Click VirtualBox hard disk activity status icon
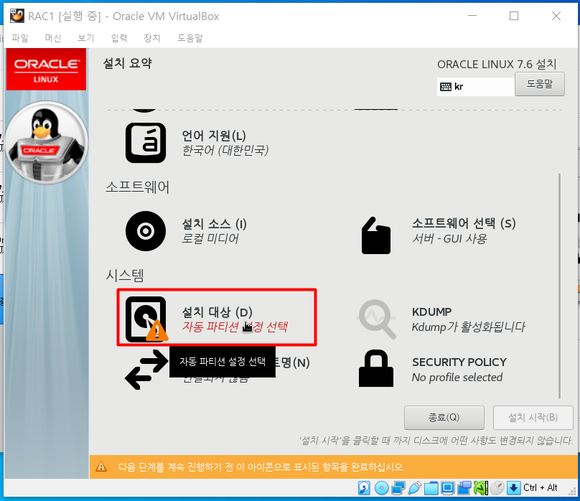580x501 pixels. pos(364,488)
